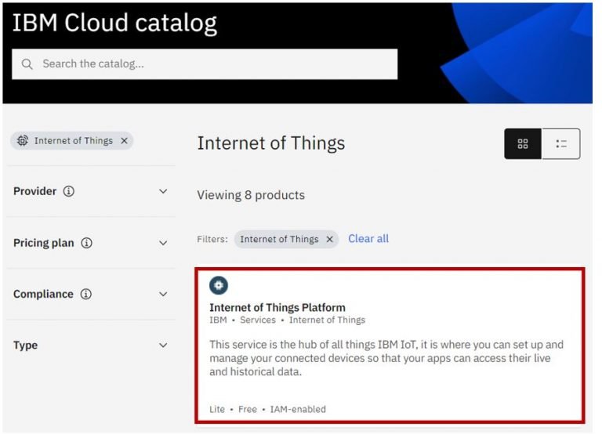Image resolution: width=602 pixels, height=434 pixels.
Task: Click the catalog search magnifier icon
Action: (x=27, y=64)
